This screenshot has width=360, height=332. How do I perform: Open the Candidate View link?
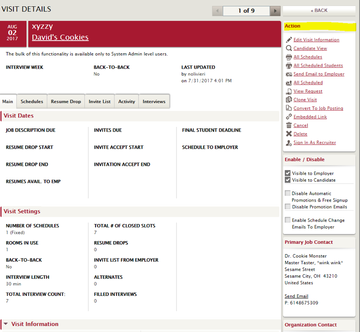click(310, 48)
